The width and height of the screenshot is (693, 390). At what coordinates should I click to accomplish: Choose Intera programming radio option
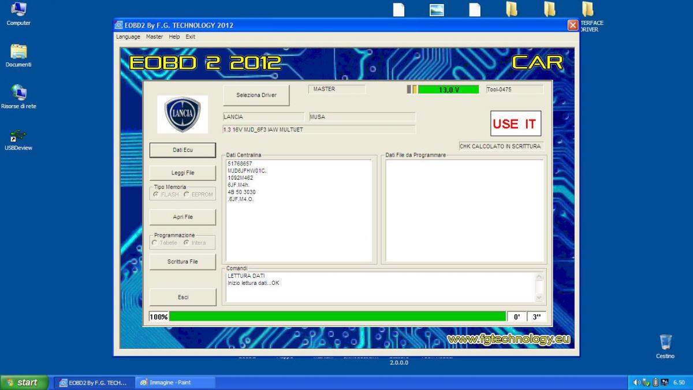pyautogui.click(x=187, y=243)
